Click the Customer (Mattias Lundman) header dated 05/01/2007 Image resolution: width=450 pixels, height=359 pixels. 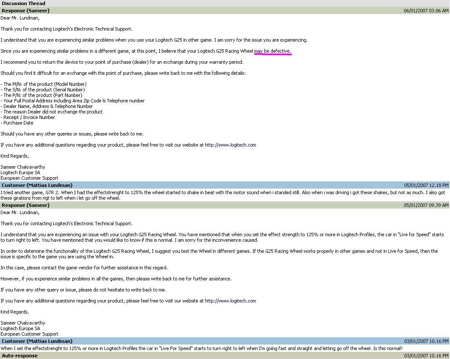click(x=225, y=185)
